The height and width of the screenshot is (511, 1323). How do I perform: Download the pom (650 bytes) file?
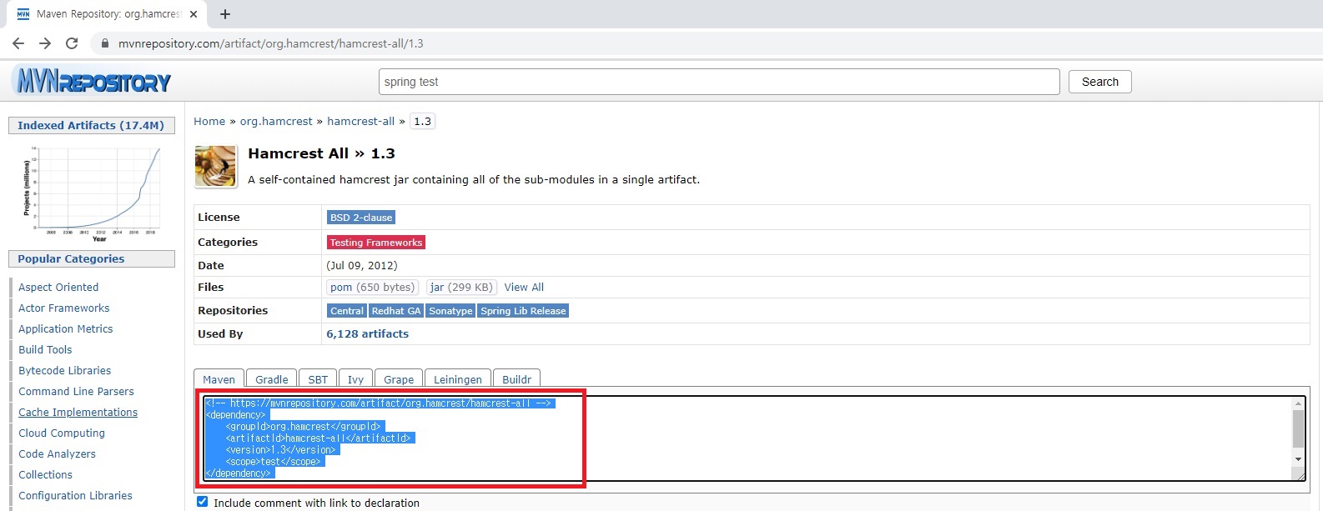tap(372, 287)
